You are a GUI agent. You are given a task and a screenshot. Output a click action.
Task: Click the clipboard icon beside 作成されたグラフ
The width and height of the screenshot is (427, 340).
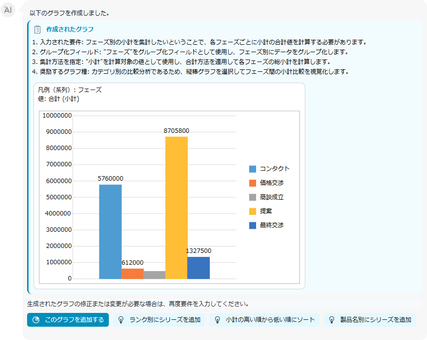click(37, 30)
